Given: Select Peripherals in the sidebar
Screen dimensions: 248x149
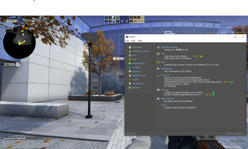Looking at the screenshot, I should tap(138, 83).
